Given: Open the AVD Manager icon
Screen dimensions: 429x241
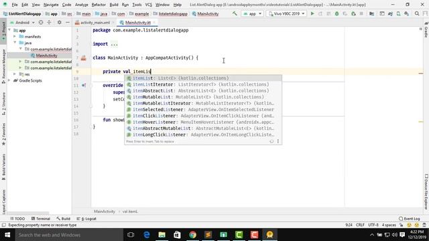Looking at the screenshot, I should 399,13.
